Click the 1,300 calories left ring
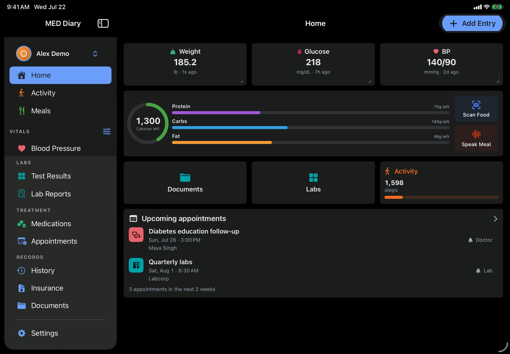Viewport: 510px width, 354px height. (148, 123)
